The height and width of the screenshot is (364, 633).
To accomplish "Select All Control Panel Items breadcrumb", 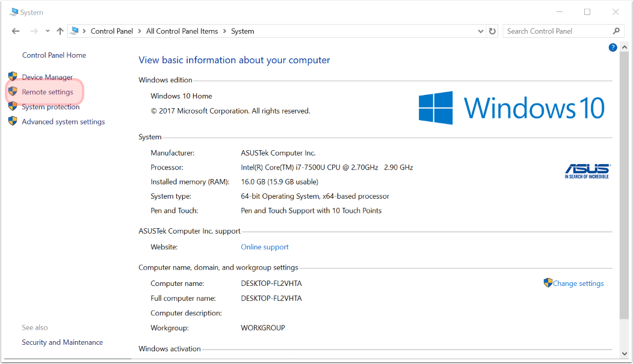I will [182, 31].
